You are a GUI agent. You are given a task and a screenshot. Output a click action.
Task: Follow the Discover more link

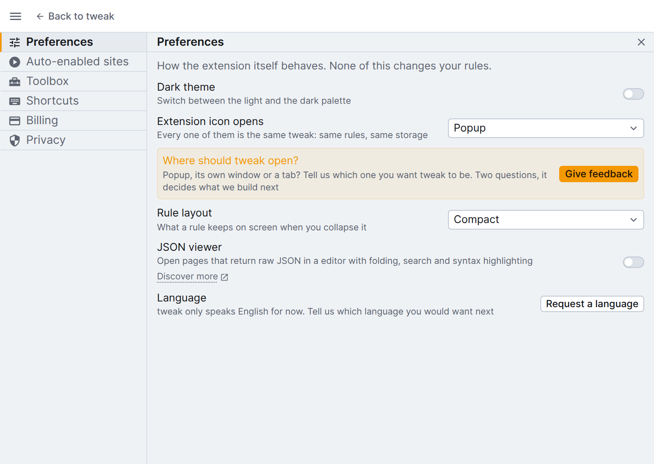click(188, 277)
